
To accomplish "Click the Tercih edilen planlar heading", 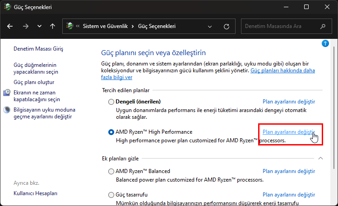I will (125, 90).
